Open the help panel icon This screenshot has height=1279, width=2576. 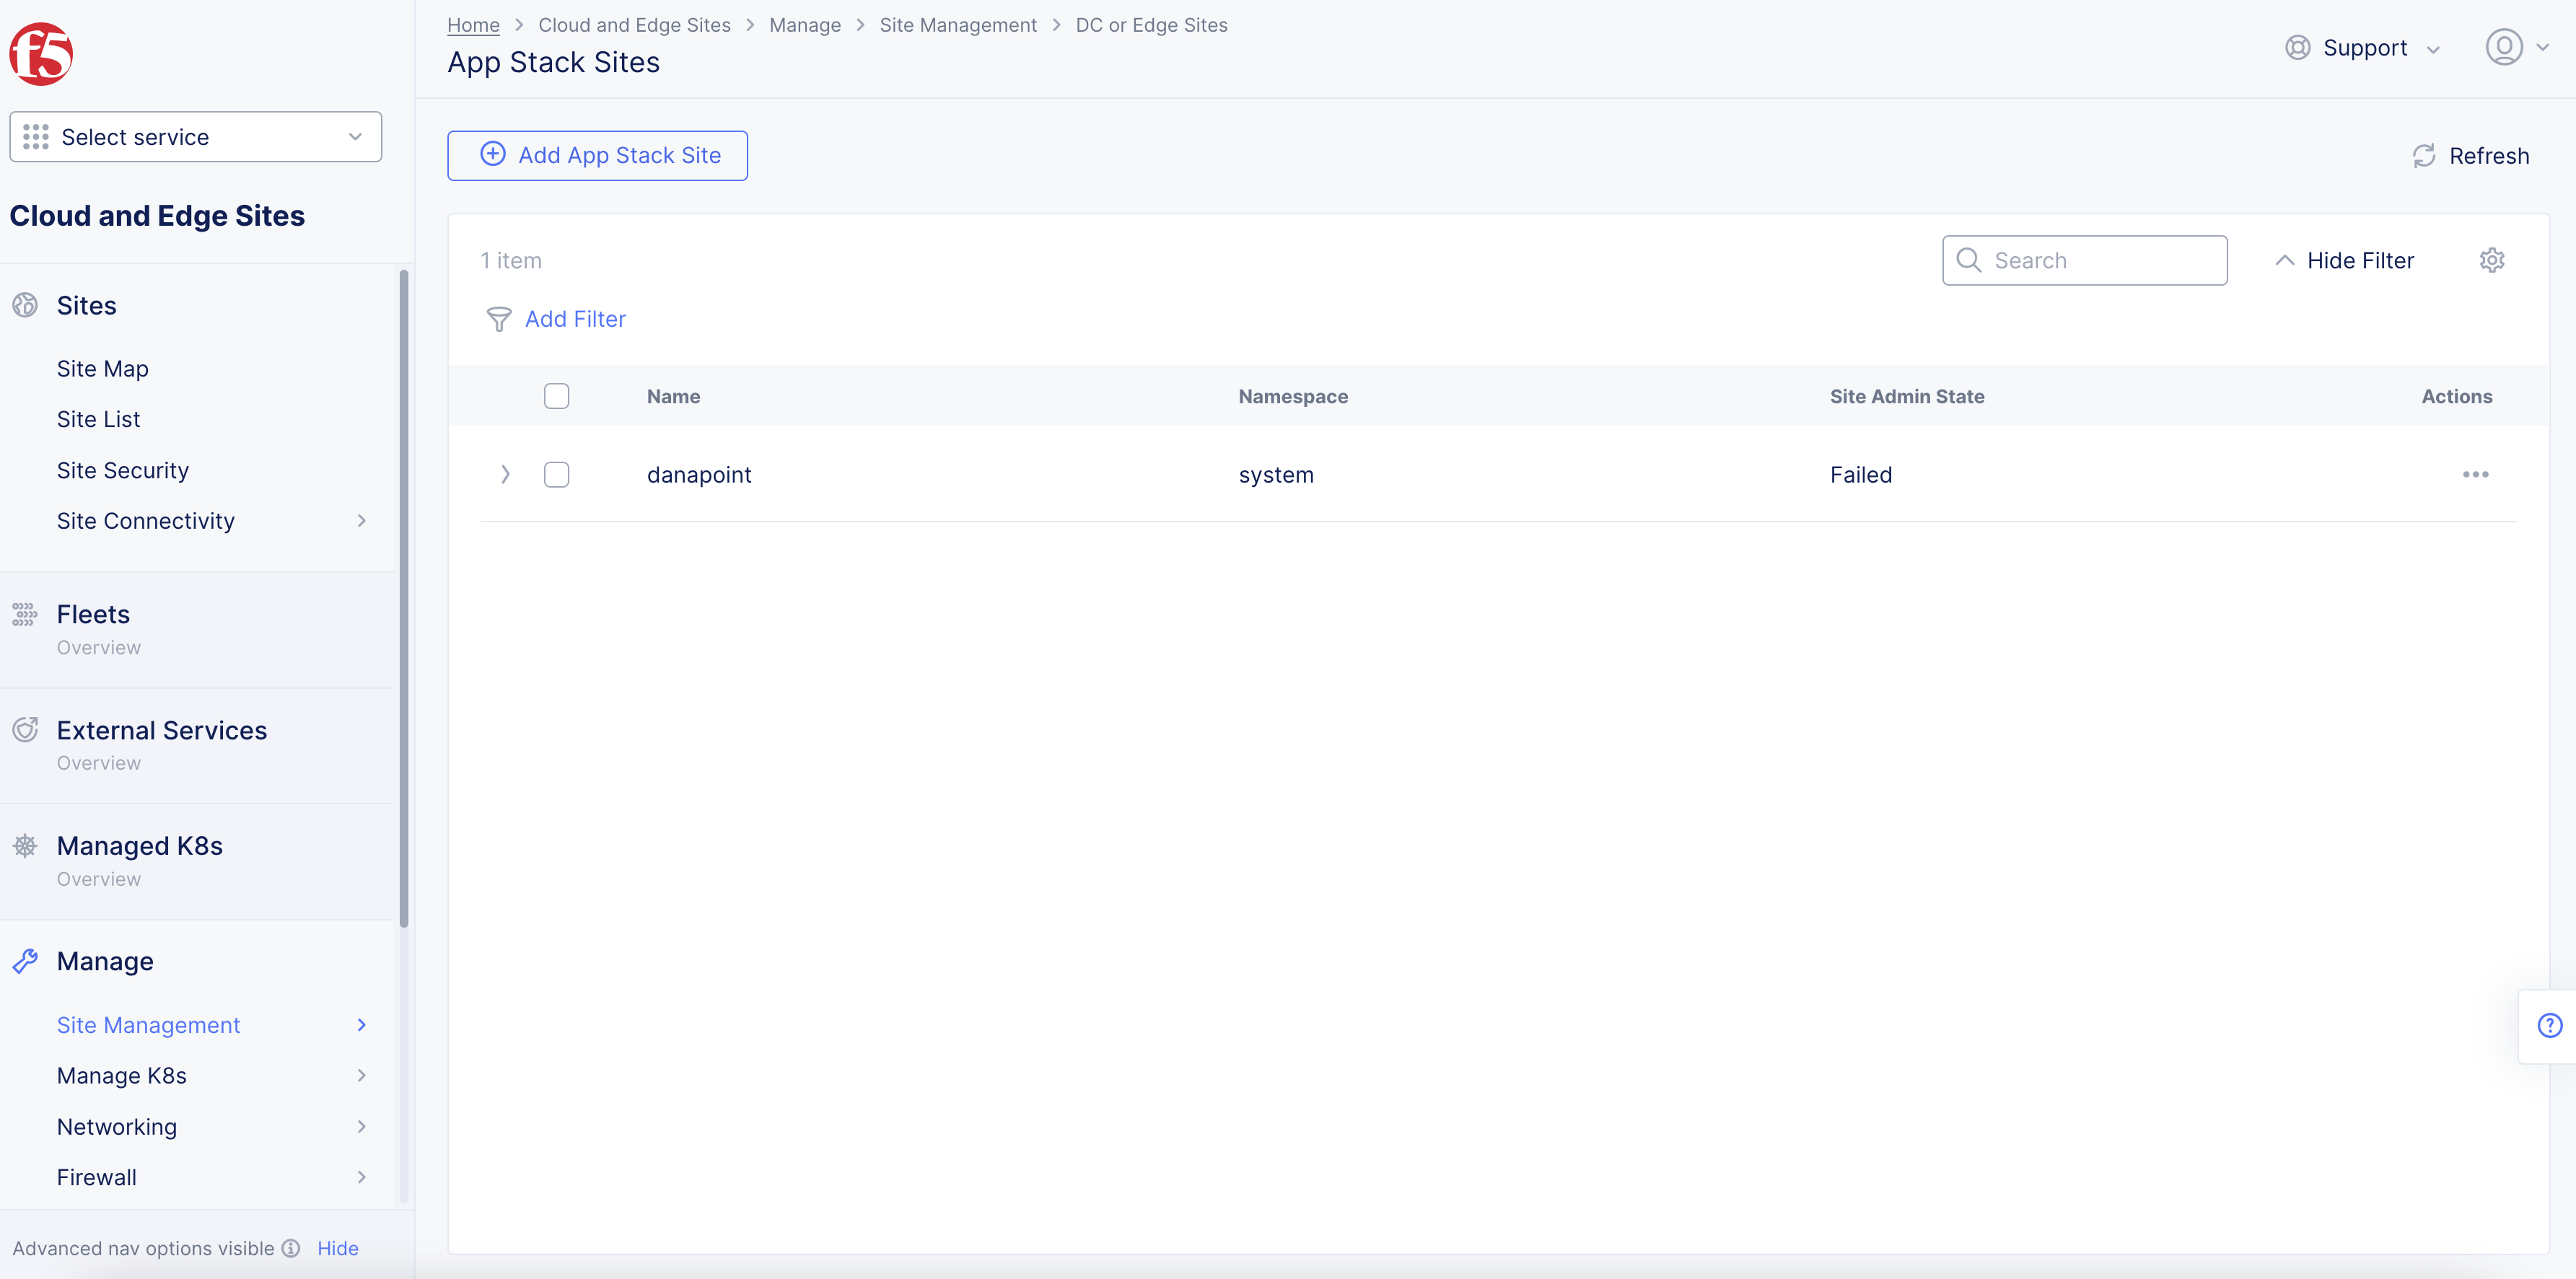point(2549,1025)
